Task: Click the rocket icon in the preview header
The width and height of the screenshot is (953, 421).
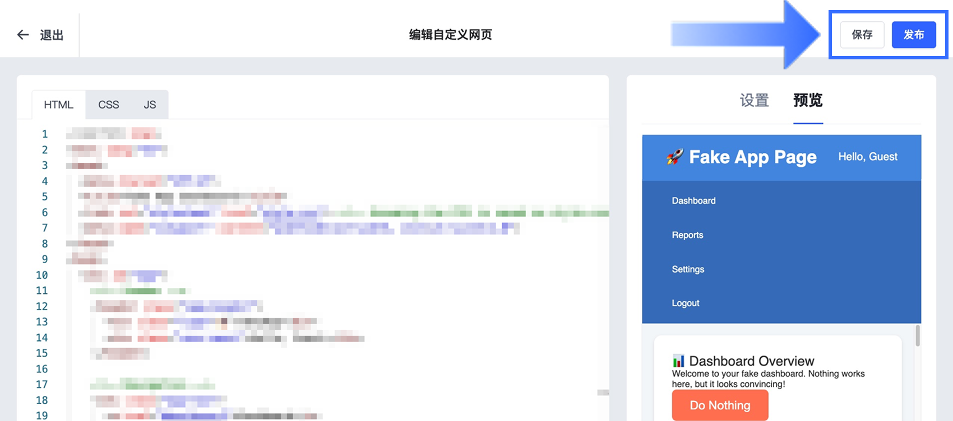Action: (x=675, y=157)
